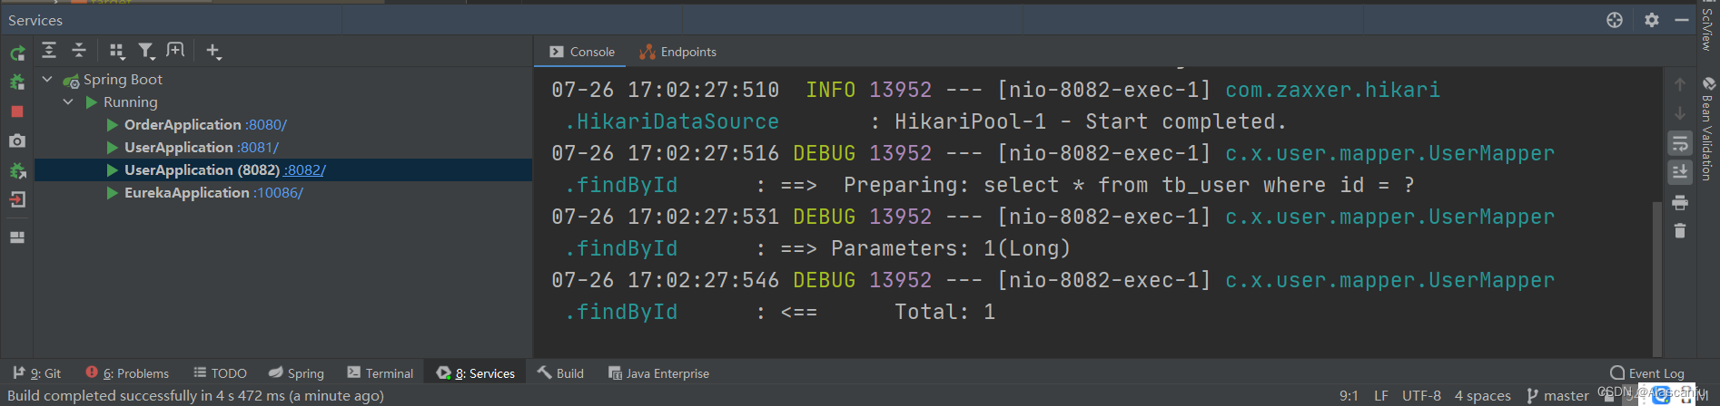Click the console vertical scrollbar
This screenshot has height=406, width=1720.
tap(1657, 277)
